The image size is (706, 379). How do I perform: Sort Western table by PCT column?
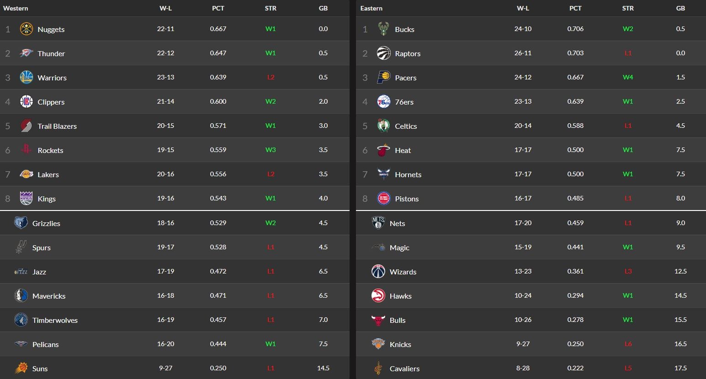point(218,8)
